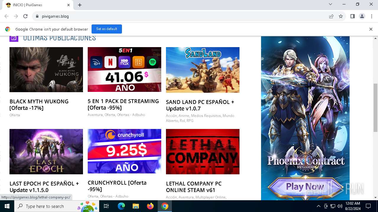The width and height of the screenshot is (378, 212).
Task: Open the volume control tray icon
Action: [x=340, y=206]
